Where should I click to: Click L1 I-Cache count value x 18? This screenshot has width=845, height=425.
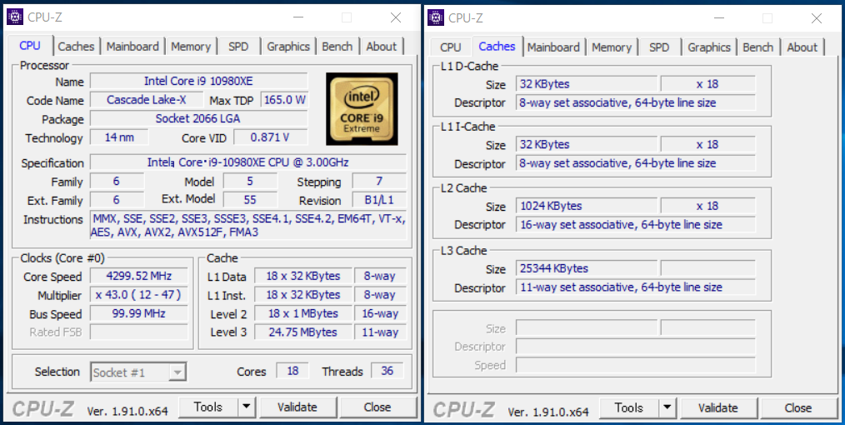pyautogui.click(x=708, y=144)
